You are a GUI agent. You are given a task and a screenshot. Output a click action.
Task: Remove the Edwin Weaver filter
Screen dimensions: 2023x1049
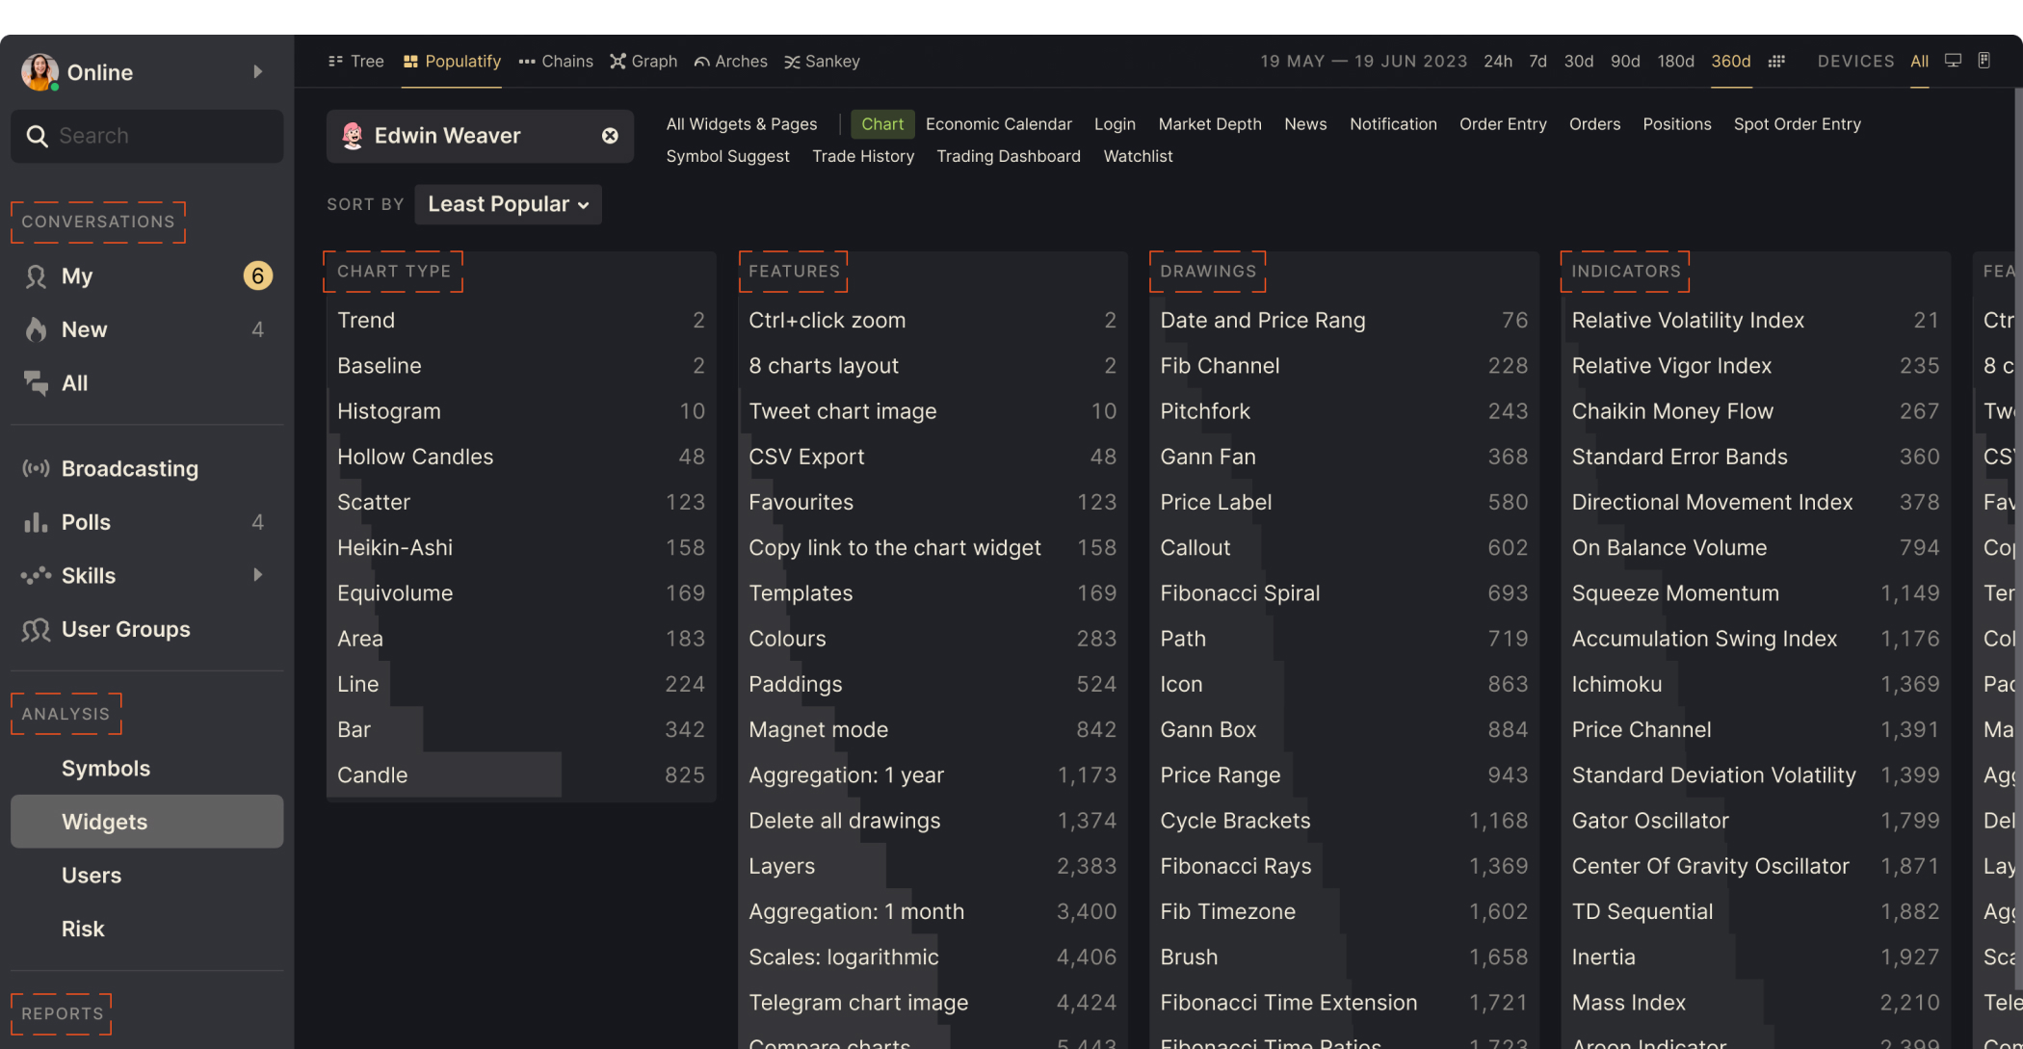[x=610, y=136]
